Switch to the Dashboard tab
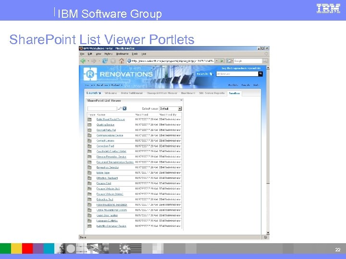 pos(188,93)
